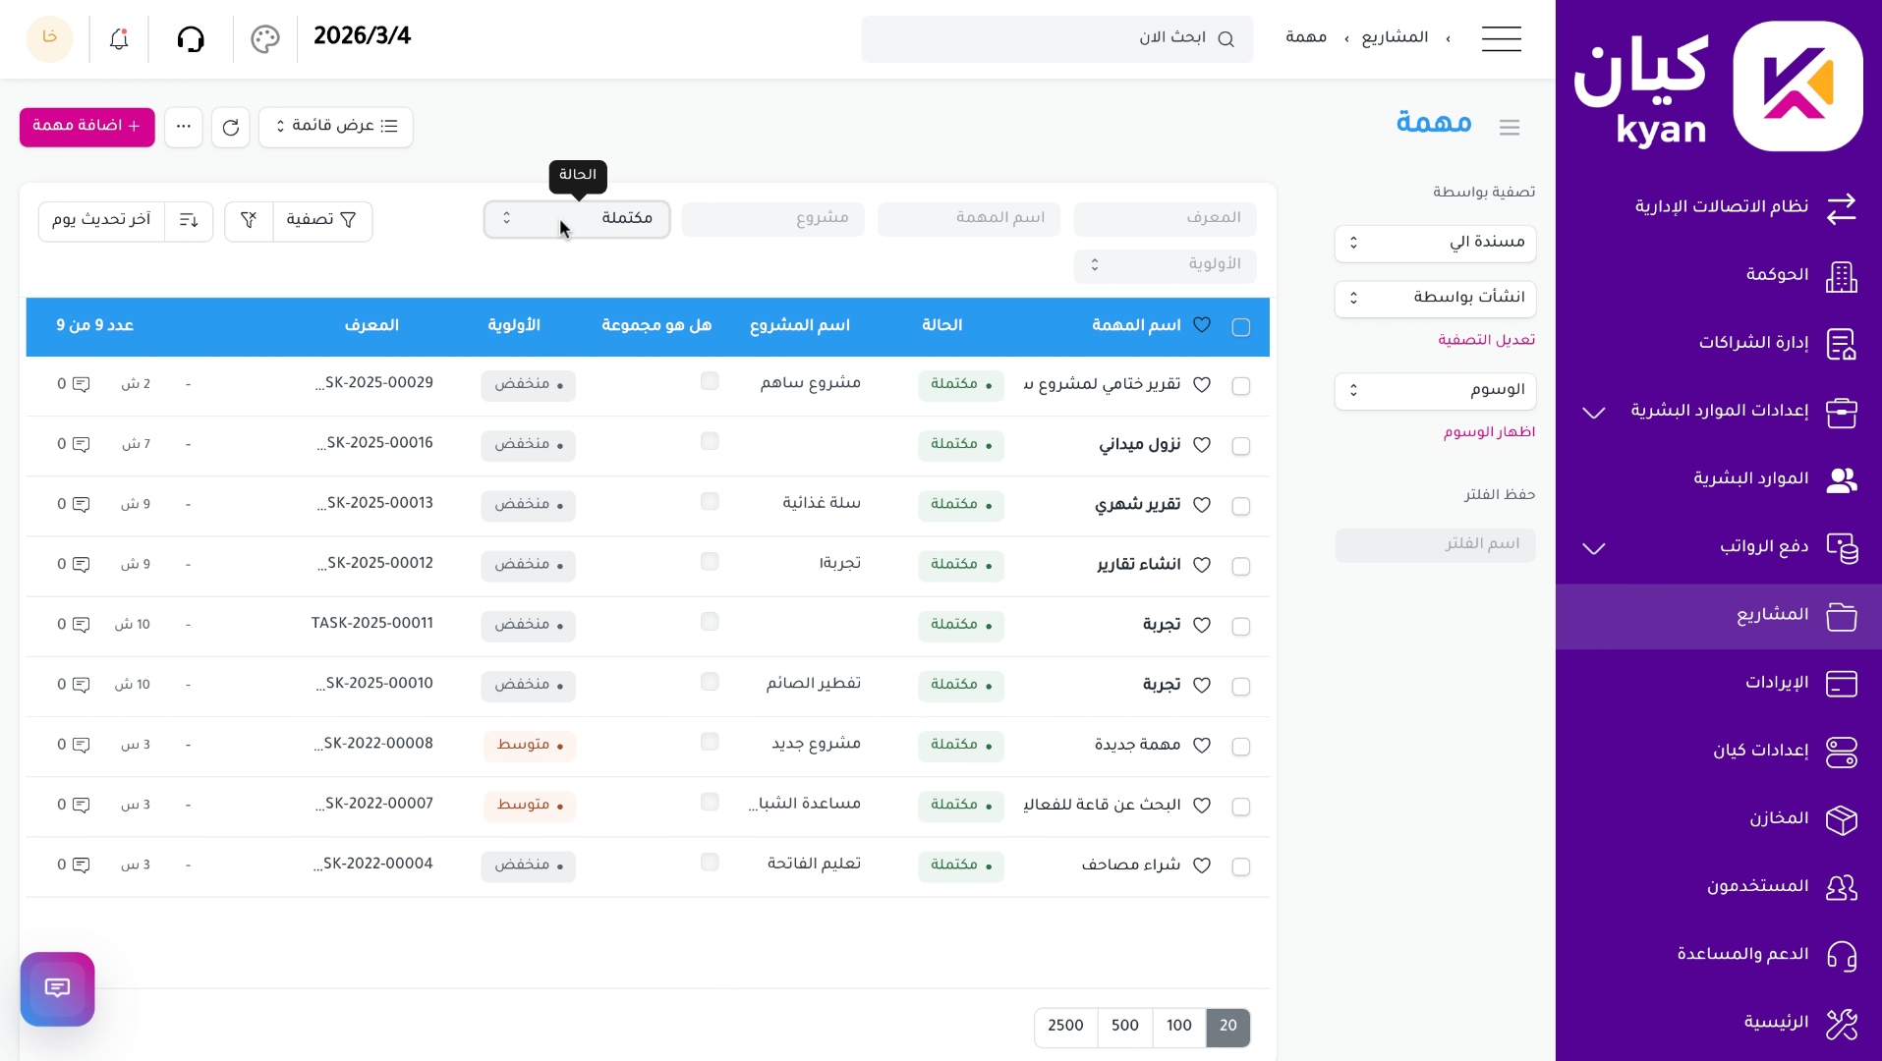The image size is (1882, 1061).
Task: Toggle the group checkbox for تقرير شهري row
Action: pos(709,501)
